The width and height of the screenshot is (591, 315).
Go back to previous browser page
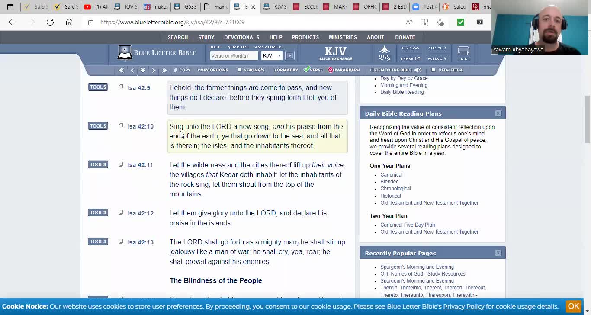point(12,22)
